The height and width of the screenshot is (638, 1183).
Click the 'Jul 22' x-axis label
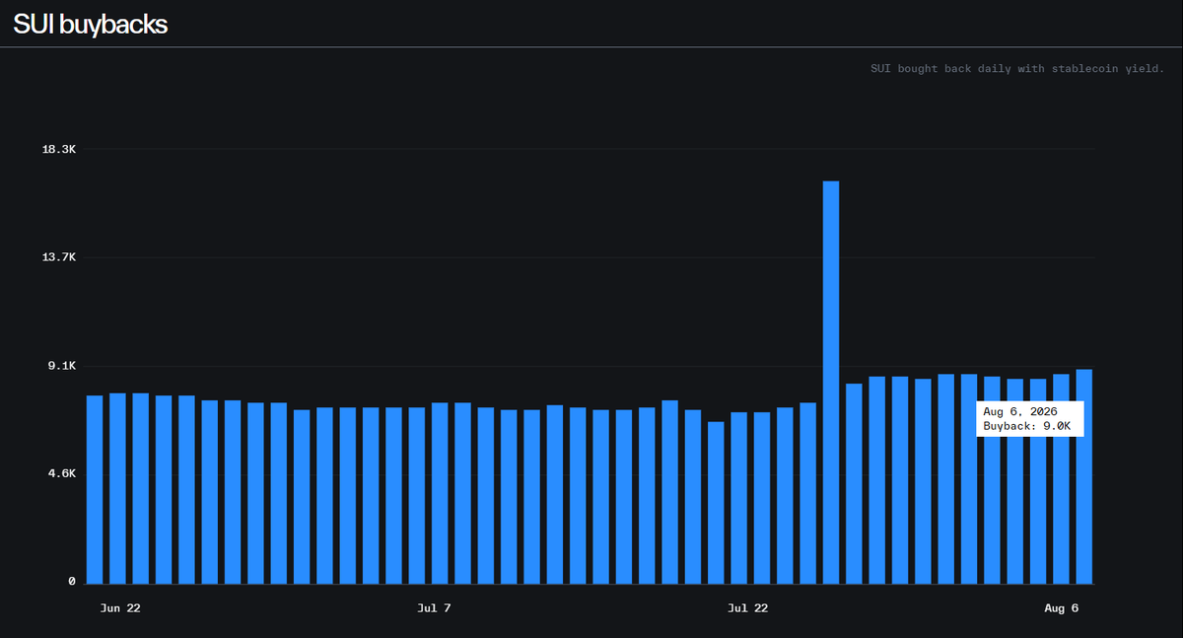(747, 608)
